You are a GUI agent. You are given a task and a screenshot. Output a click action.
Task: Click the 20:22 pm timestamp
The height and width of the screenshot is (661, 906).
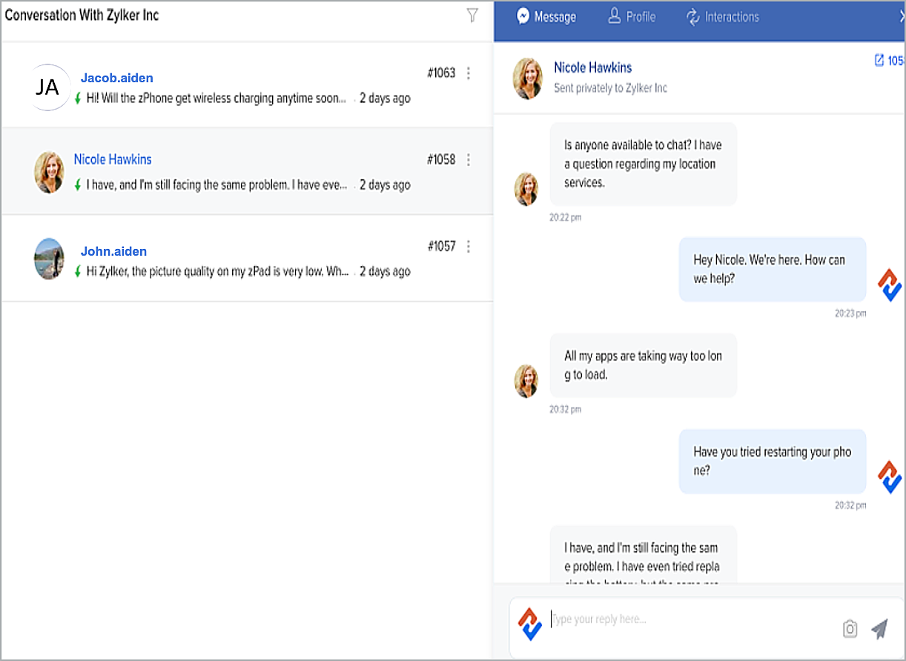[566, 217]
